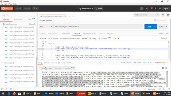Open Comments icon next to request name
171x96 pixels.
(155, 20)
